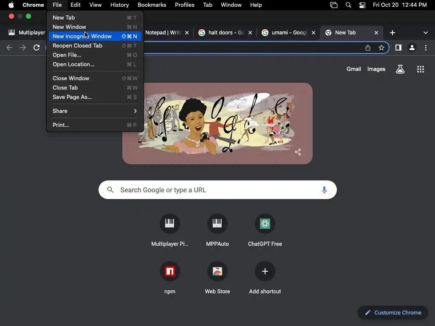Choose New Window in the File menu

pos(95,27)
